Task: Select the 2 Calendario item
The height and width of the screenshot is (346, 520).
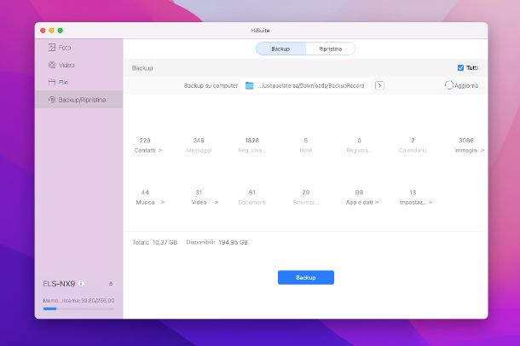Action: [413, 145]
